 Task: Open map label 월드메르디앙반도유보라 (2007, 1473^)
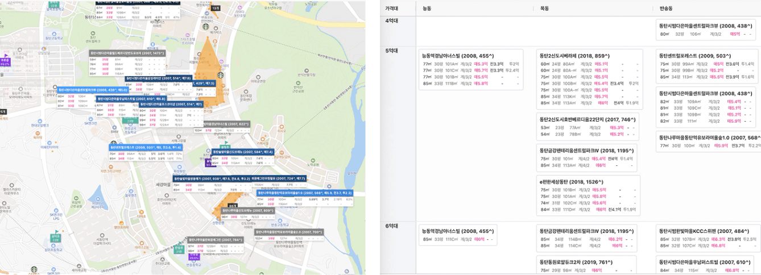[127, 53]
